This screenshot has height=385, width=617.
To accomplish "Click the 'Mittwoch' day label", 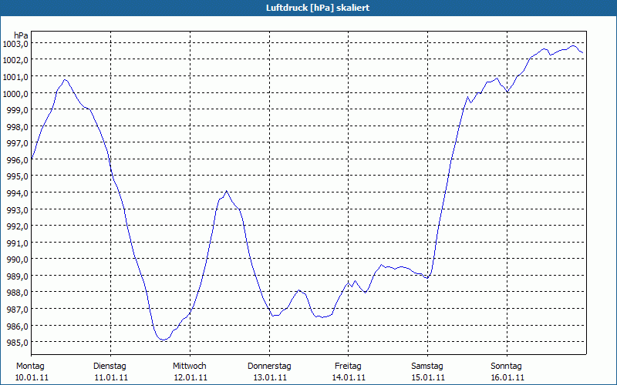I will 190,367.
